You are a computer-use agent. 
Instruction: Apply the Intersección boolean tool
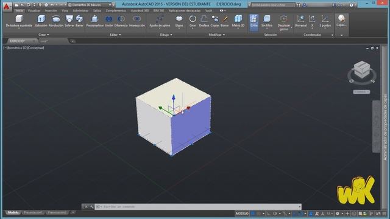click(x=136, y=21)
